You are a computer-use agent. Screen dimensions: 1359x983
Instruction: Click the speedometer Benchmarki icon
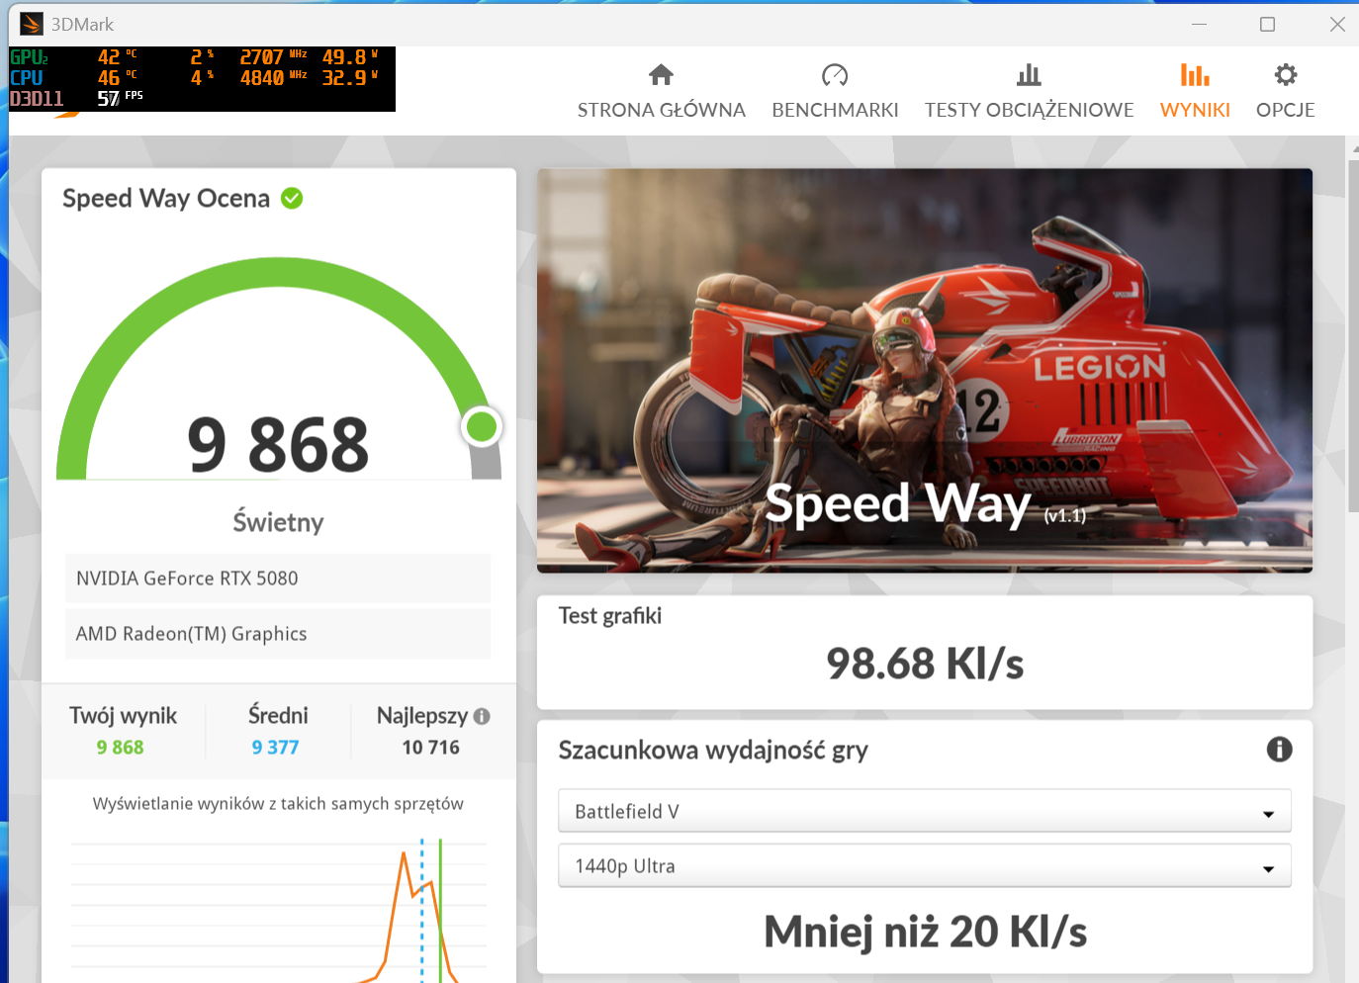click(x=835, y=75)
